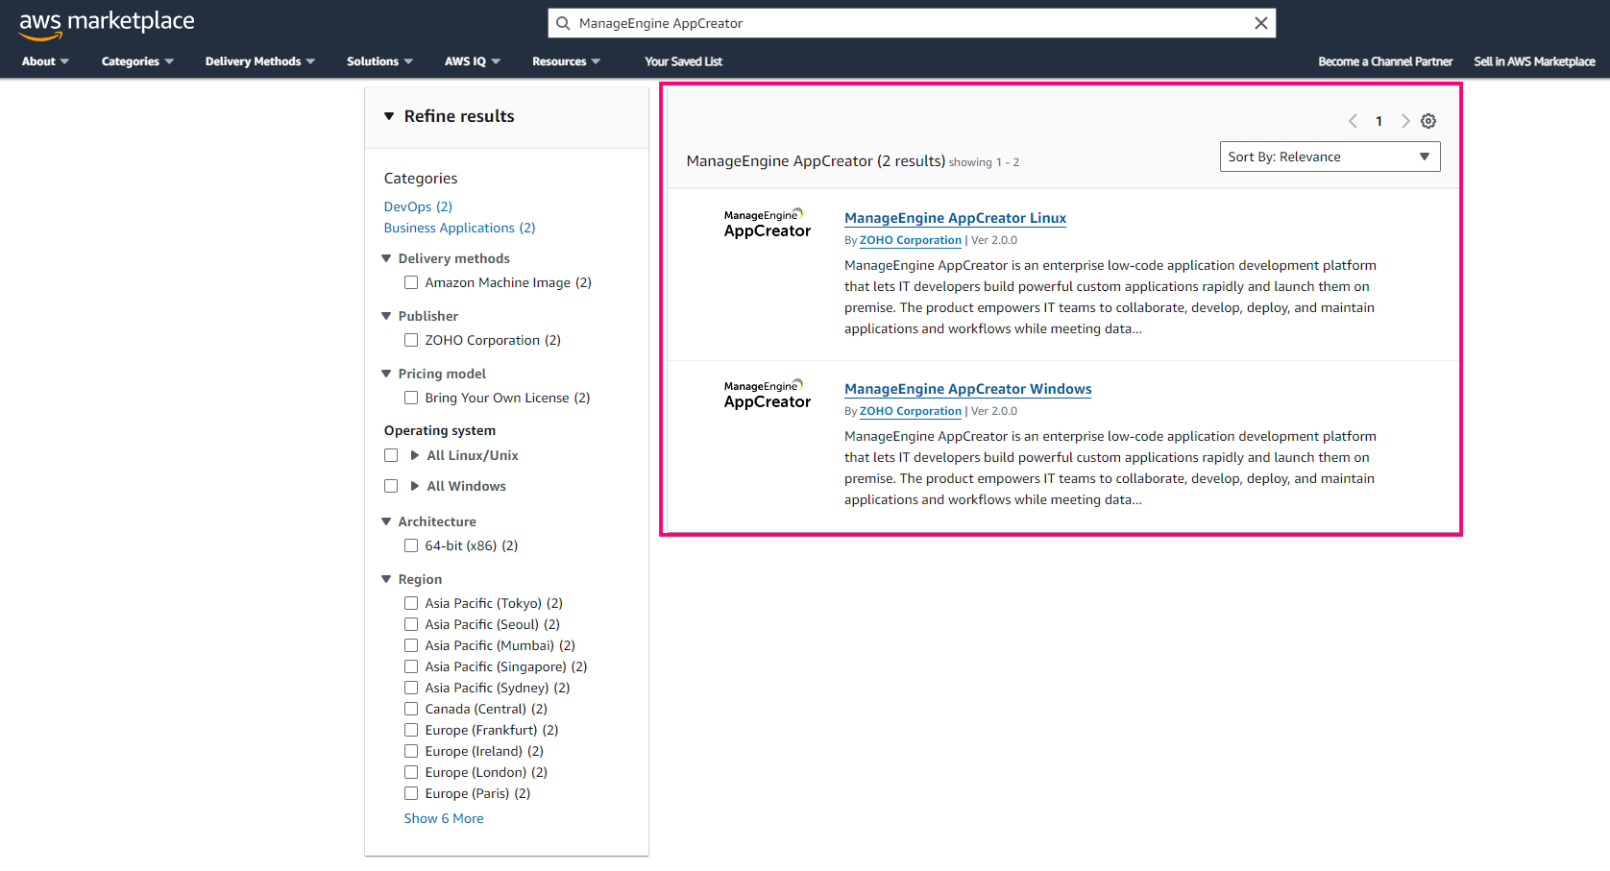1610x871 pixels.
Task: Click the search magnifier icon
Action: tap(564, 23)
